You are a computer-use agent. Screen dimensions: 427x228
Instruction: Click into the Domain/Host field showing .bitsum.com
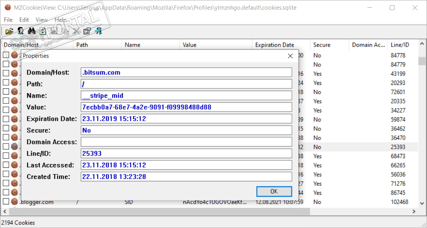tap(186, 73)
